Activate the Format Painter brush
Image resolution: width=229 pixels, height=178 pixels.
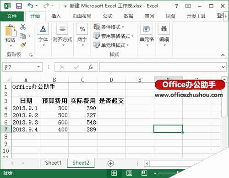pos(23,45)
